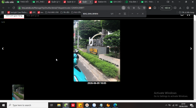Reload the current page

(14, 8)
